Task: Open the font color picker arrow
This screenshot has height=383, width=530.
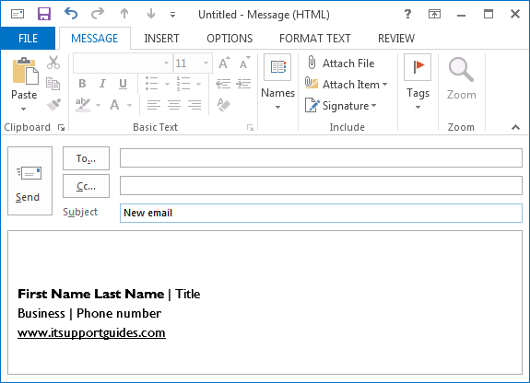Action: coord(129,105)
